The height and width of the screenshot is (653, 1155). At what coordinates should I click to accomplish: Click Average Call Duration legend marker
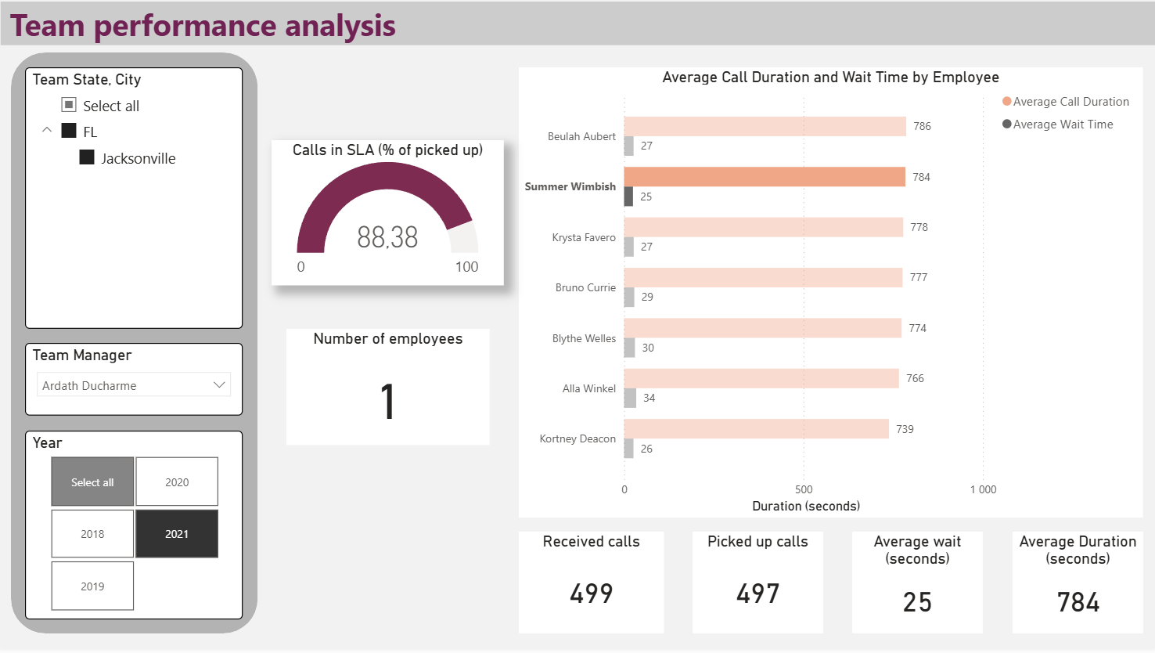pos(1007,102)
